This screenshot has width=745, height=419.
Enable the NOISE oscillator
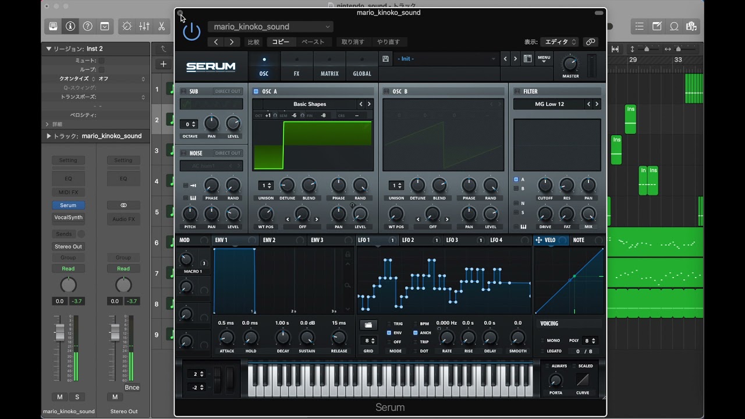183,153
